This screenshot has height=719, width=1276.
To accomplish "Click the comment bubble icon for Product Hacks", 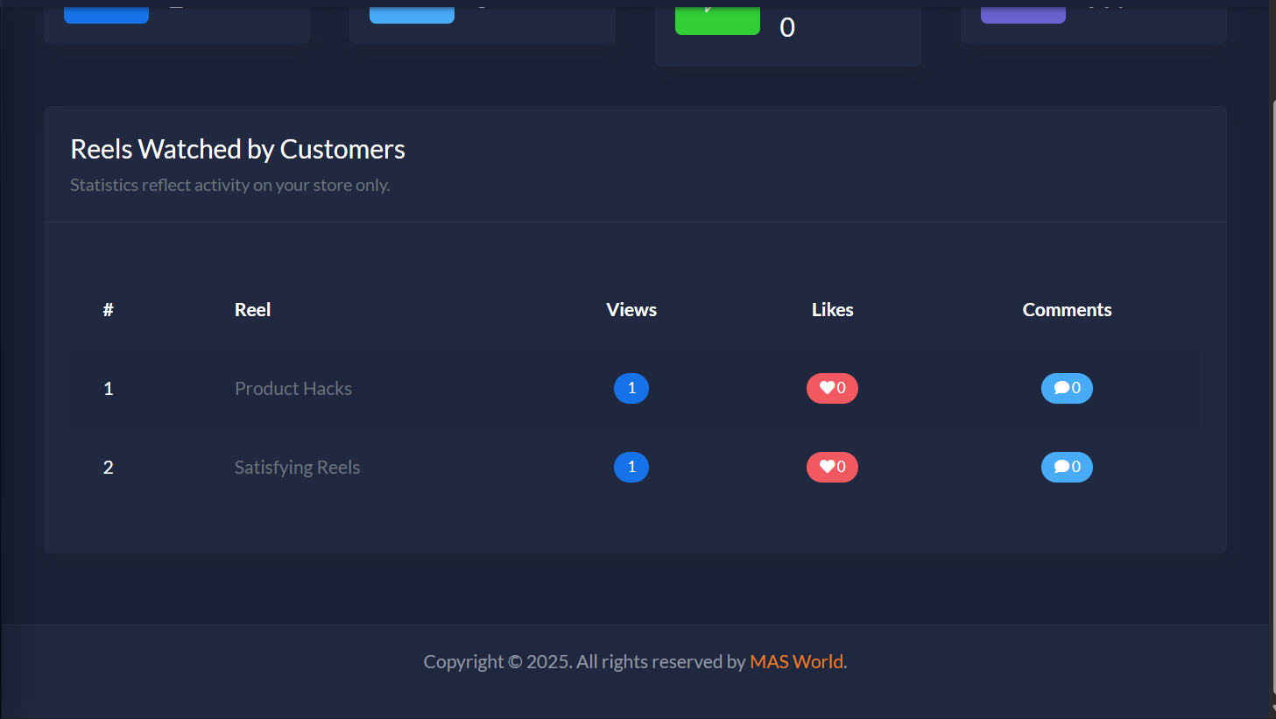I will coord(1060,388).
